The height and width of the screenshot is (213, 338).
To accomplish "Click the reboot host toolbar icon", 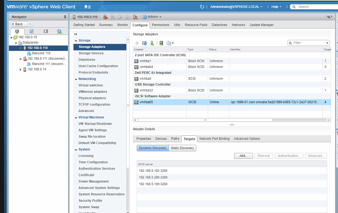I will 135,17.
